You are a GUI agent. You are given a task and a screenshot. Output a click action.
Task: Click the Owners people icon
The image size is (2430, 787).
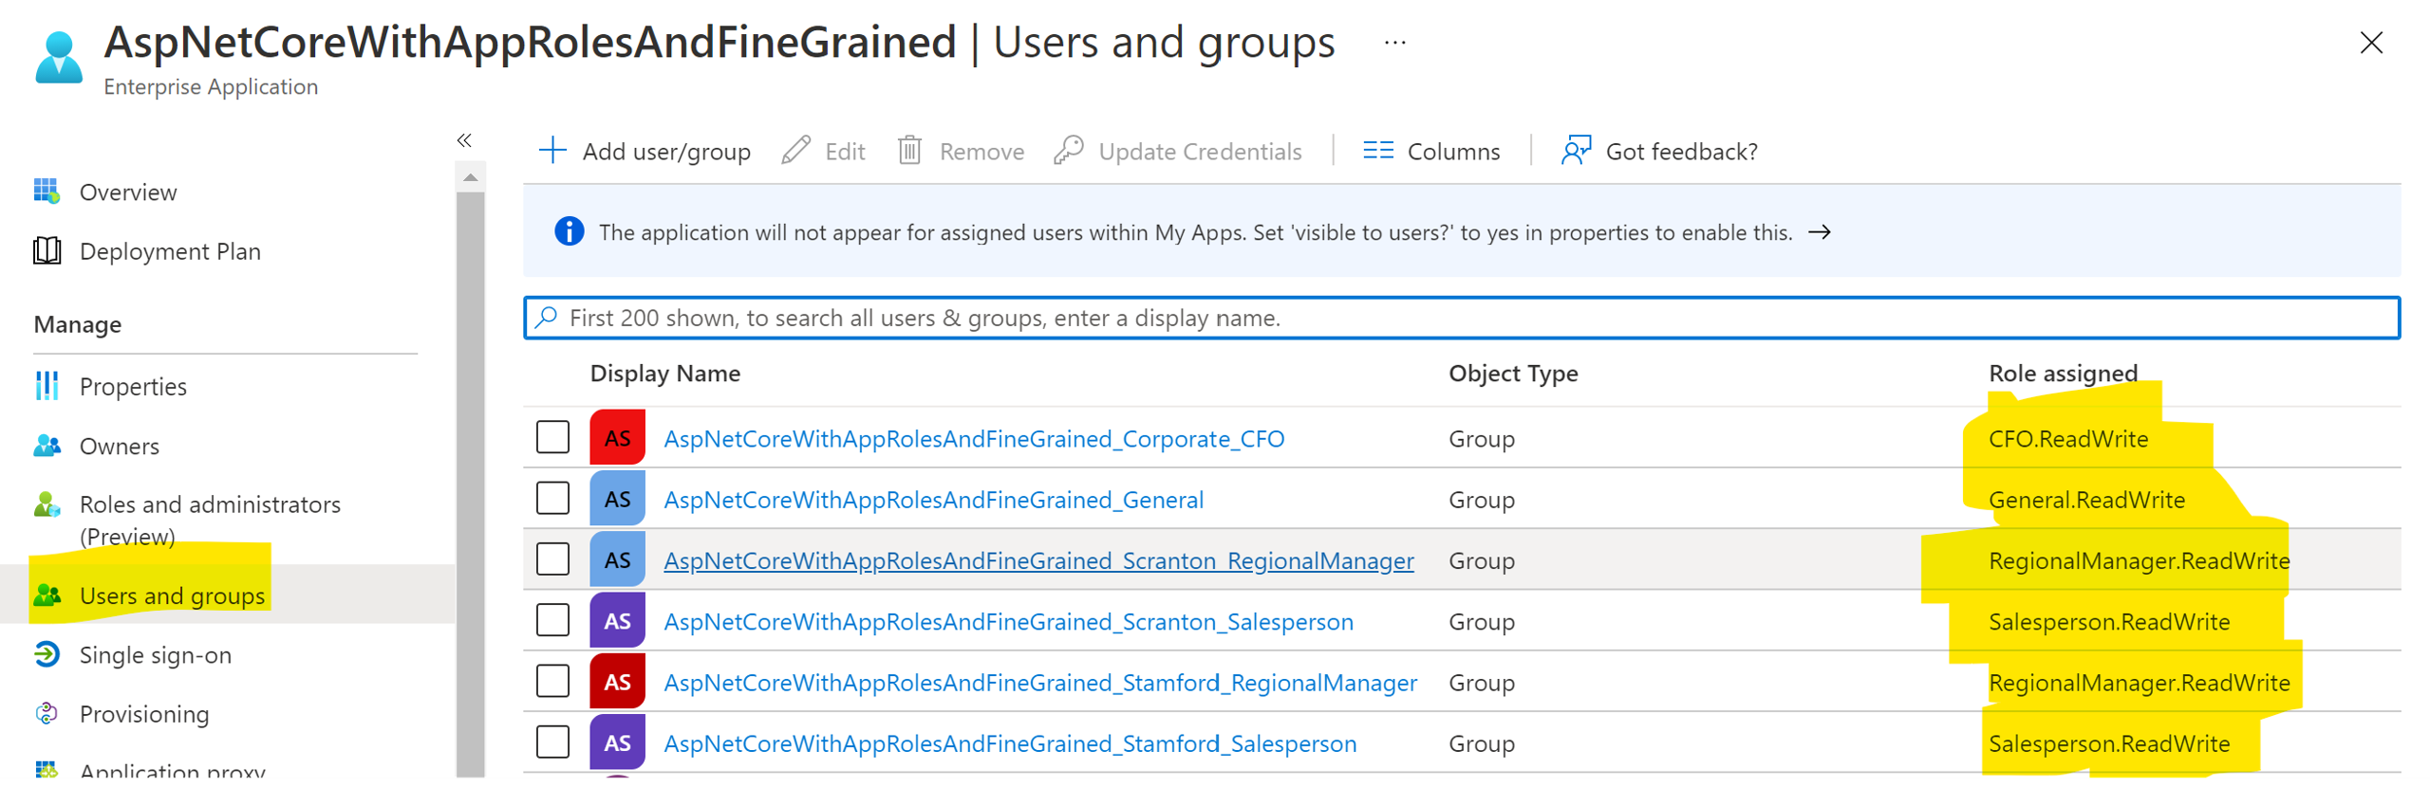tap(47, 446)
